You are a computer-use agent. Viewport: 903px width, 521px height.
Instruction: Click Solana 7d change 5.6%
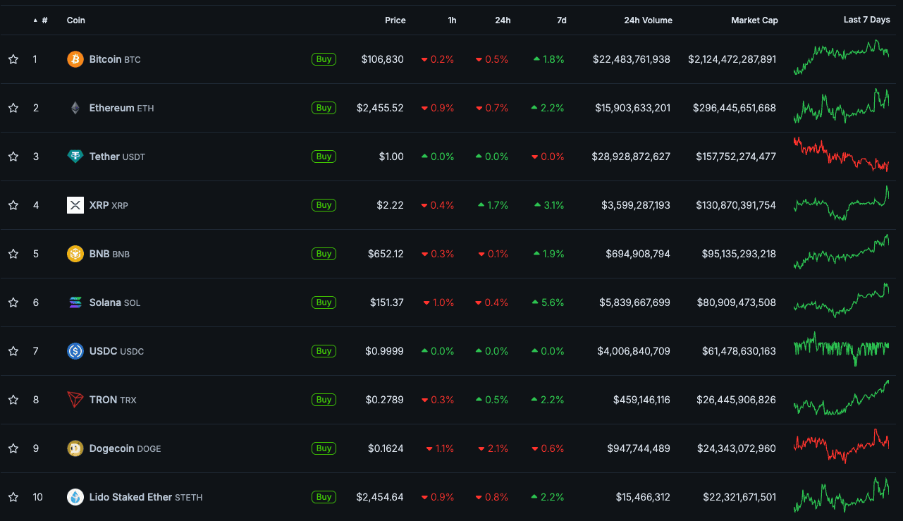(x=548, y=302)
